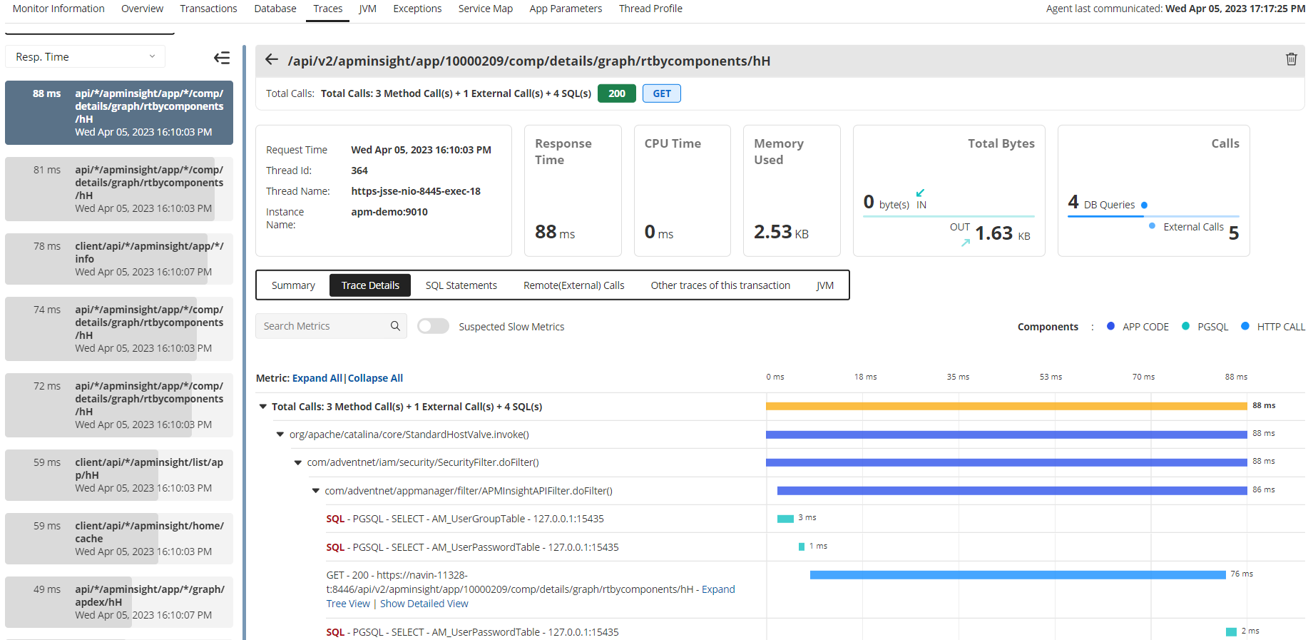Enable the Suspected Slow Metrics toggle
Viewport: 1313px width, 640px height.
[433, 326]
